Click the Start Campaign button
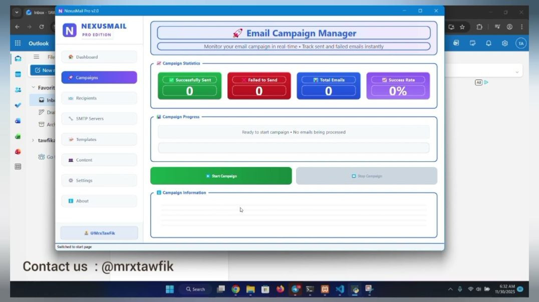This screenshot has width=539, height=302. (221, 175)
